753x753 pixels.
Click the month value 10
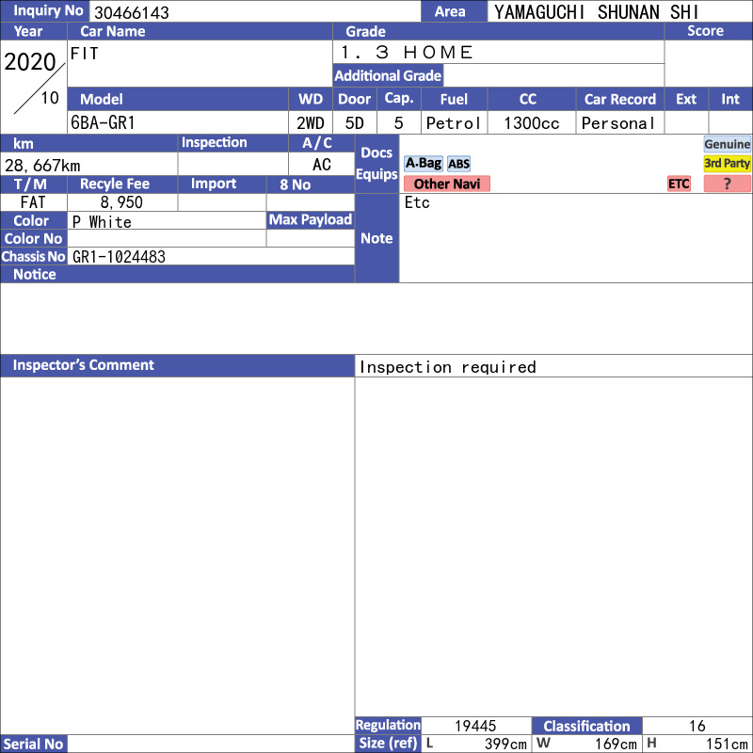(50, 98)
